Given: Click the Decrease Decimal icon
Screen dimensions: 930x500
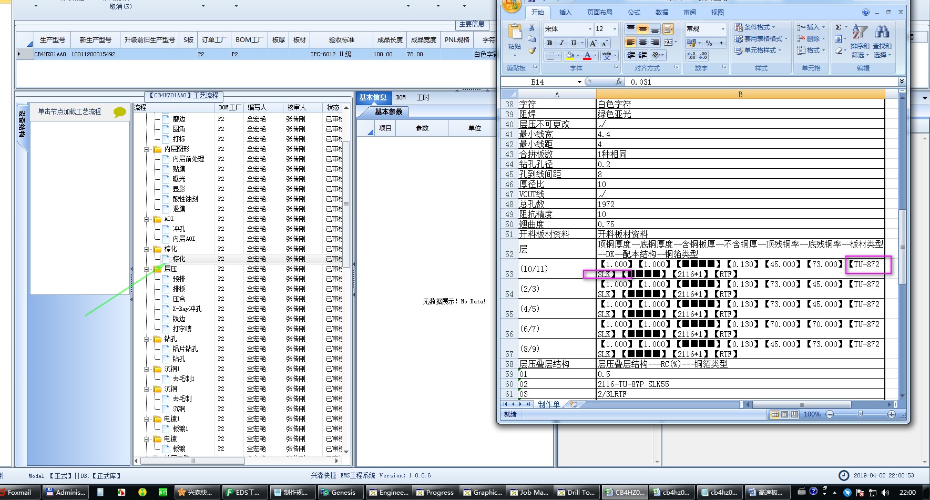Looking at the screenshot, I should 704,55.
